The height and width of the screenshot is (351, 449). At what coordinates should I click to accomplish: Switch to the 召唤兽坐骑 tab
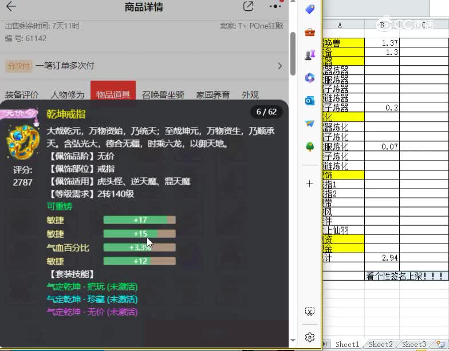pyautogui.click(x=163, y=95)
